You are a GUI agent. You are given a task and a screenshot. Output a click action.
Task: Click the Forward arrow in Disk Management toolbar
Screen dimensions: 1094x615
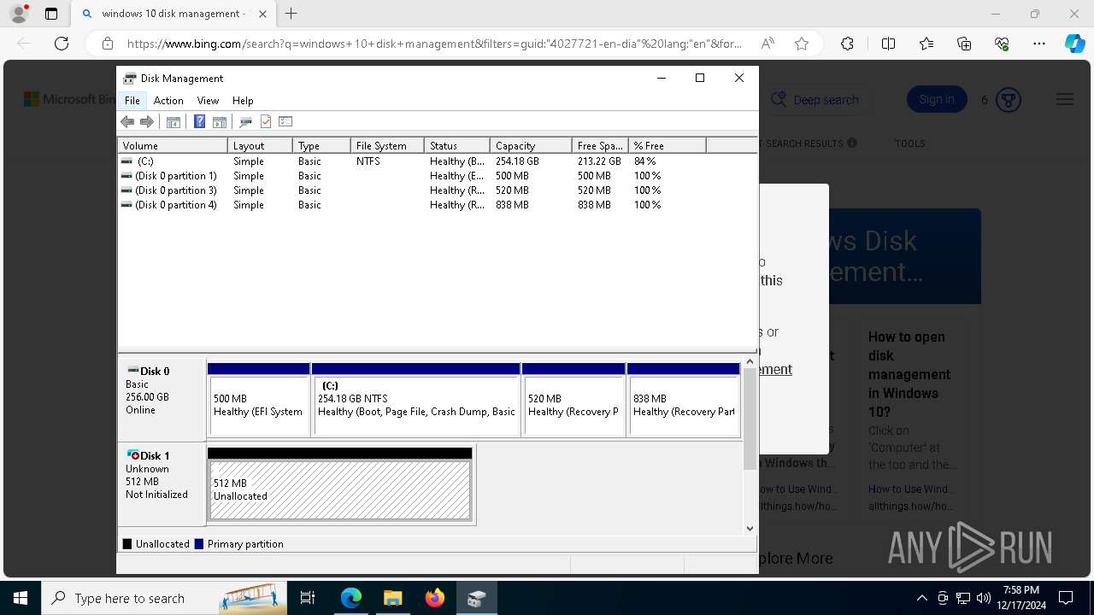(x=147, y=122)
